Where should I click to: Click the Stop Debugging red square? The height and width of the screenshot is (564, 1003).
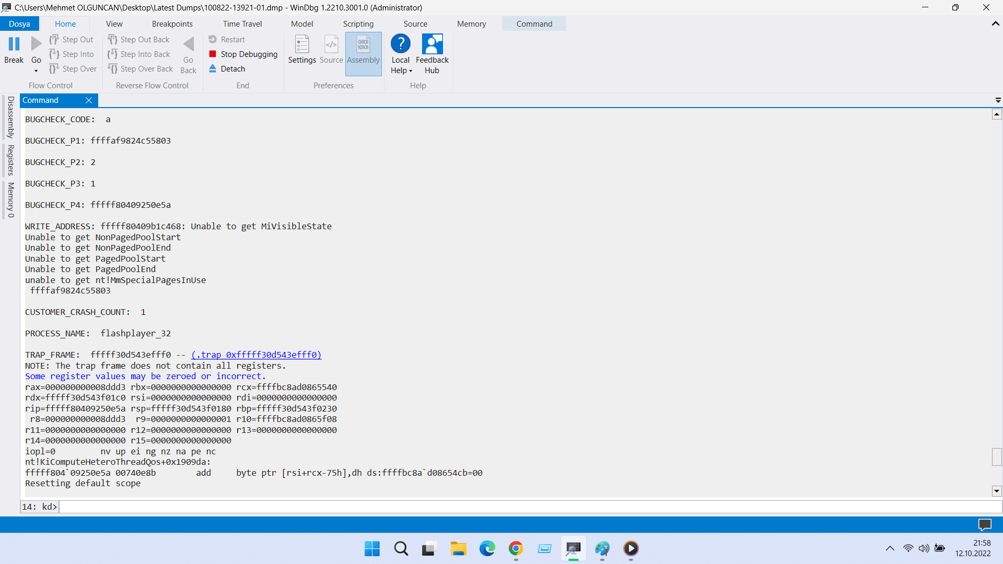[213, 54]
